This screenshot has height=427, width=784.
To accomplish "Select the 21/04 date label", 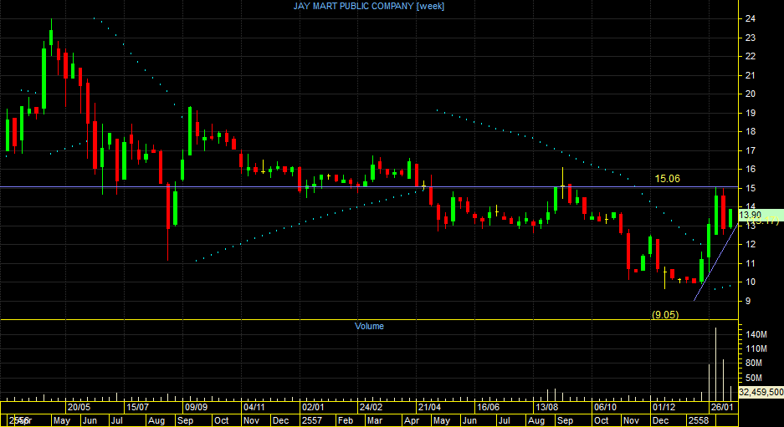I will 430,407.
